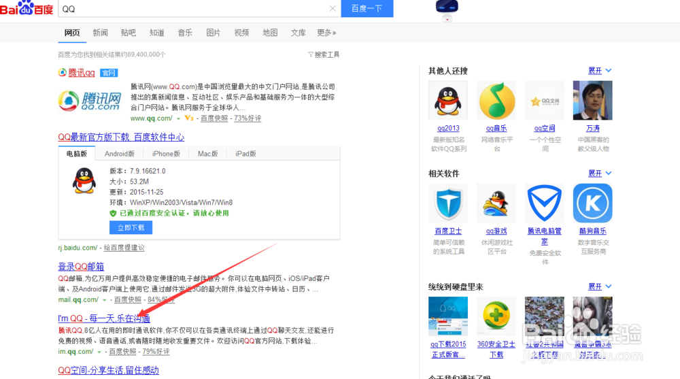Open the 73%好评 rating link
This screenshot has width=680, height=379.
click(248, 118)
